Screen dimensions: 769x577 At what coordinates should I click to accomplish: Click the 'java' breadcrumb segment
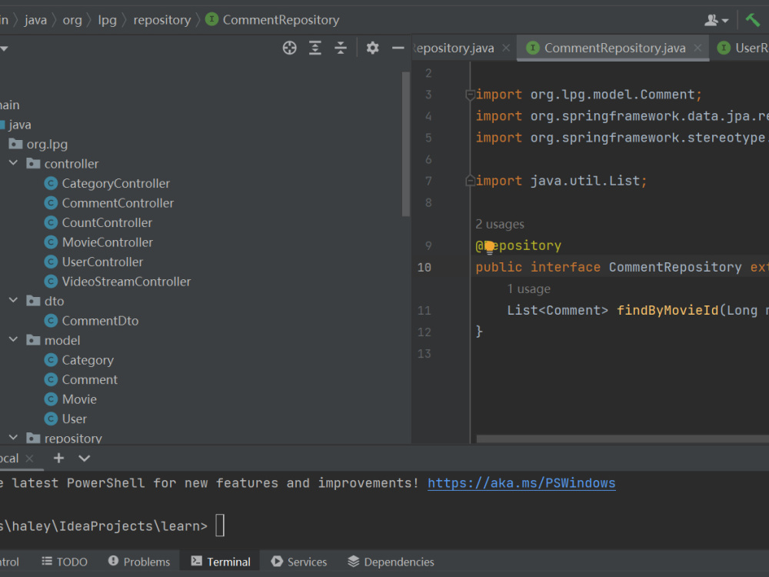coord(36,20)
